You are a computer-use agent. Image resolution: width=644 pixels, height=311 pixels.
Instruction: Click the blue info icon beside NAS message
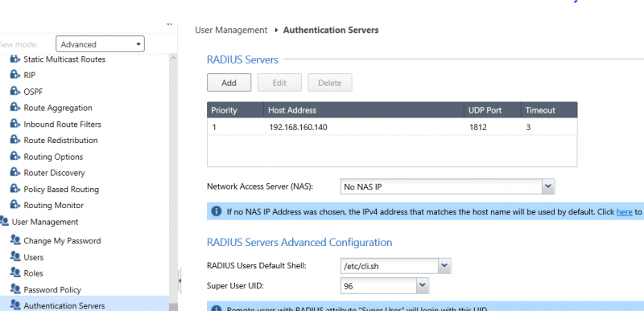pyautogui.click(x=216, y=211)
